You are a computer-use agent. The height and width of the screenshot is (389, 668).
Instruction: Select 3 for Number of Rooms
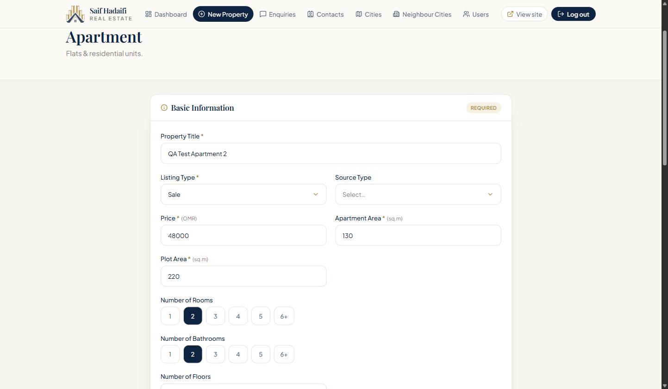[x=215, y=316]
